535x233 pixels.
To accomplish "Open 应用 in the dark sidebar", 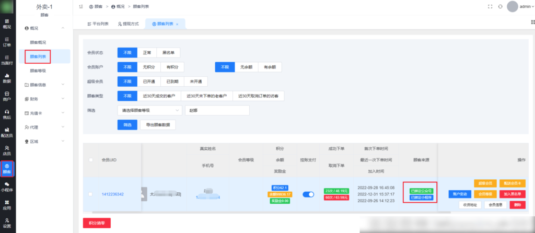I will [7, 205].
